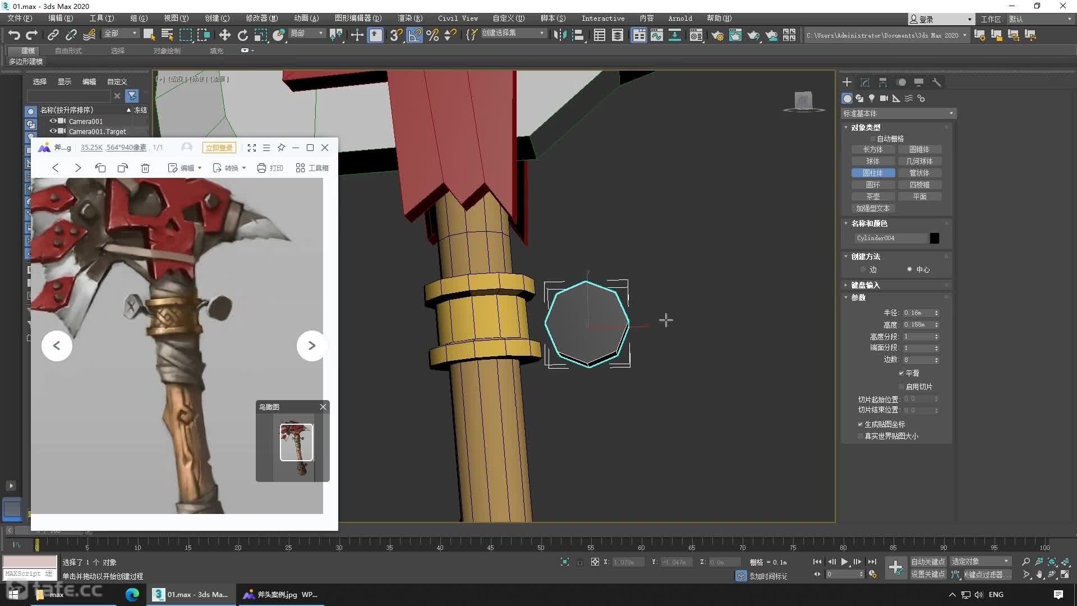
Task: Toggle Percent Snap in toolbar
Action: (x=432, y=35)
